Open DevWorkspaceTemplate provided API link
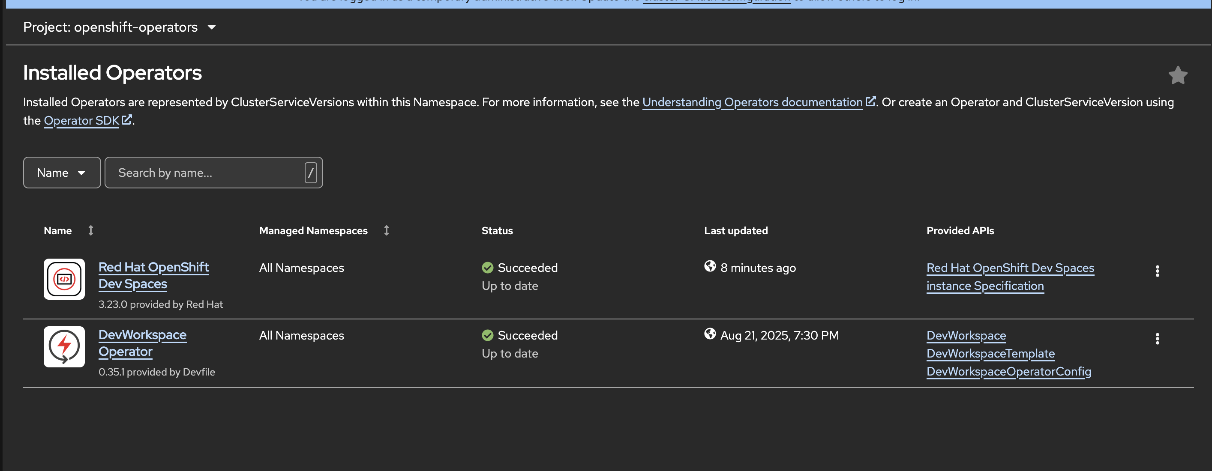This screenshot has width=1212, height=471. tap(990, 354)
